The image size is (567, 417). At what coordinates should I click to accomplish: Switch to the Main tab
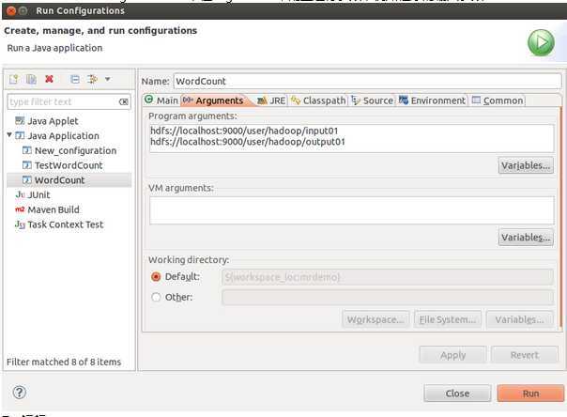(x=161, y=100)
